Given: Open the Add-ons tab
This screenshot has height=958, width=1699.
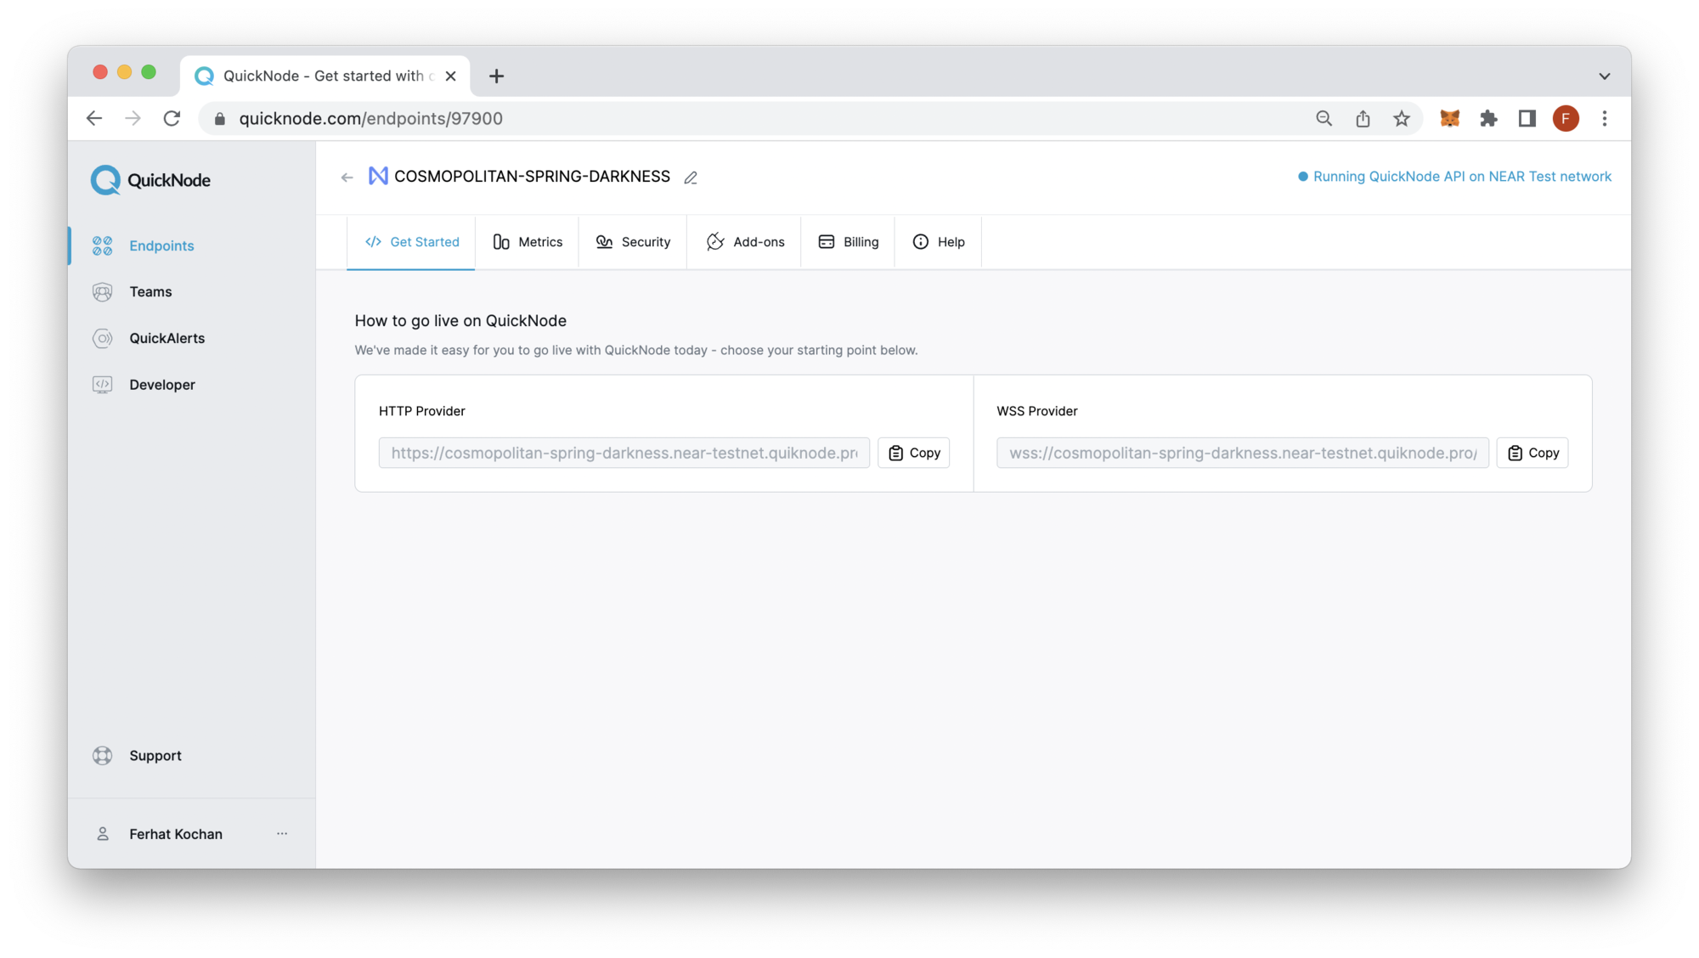Looking at the screenshot, I should (x=745, y=242).
